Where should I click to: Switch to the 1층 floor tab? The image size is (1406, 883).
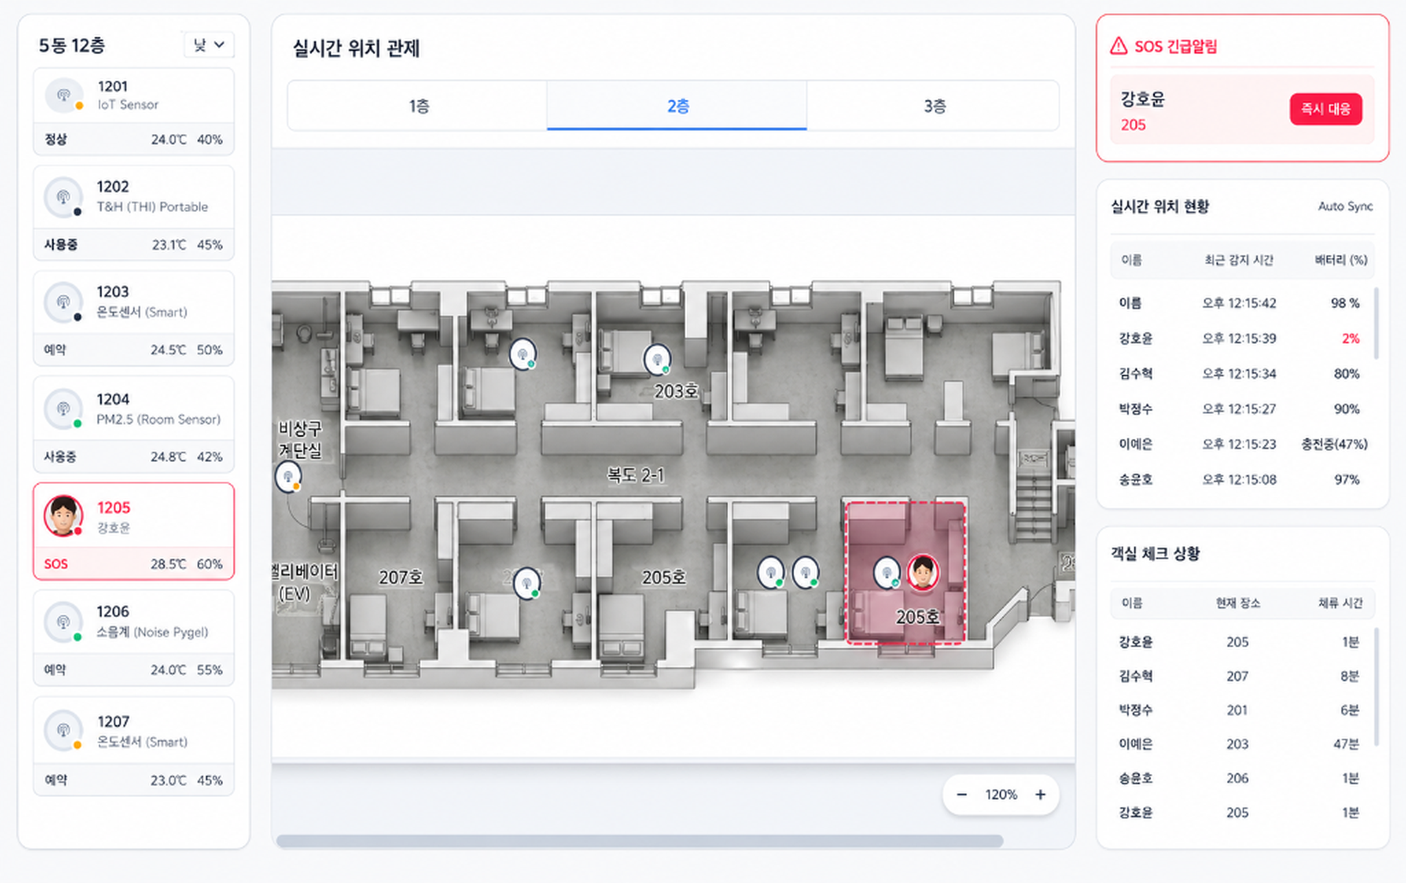coord(417,106)
